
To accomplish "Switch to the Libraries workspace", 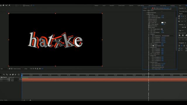I will (x=131, y=6).
